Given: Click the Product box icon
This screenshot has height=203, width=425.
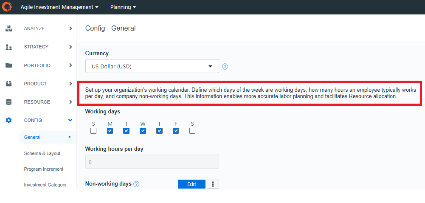Looking at the screenshot, I should click(x=8, y=84).
